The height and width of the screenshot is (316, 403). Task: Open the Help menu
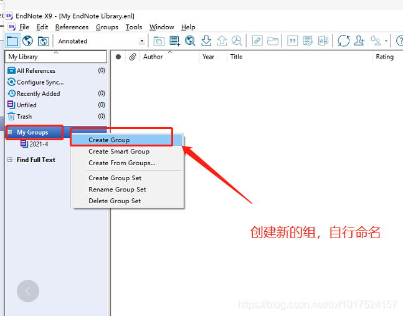pyautogui.click(x=188, y=27)
